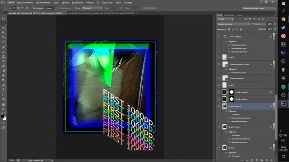Viewport: 289px width, 162px height.
Task: Select the Move tool
Action: tap(3, 18)
